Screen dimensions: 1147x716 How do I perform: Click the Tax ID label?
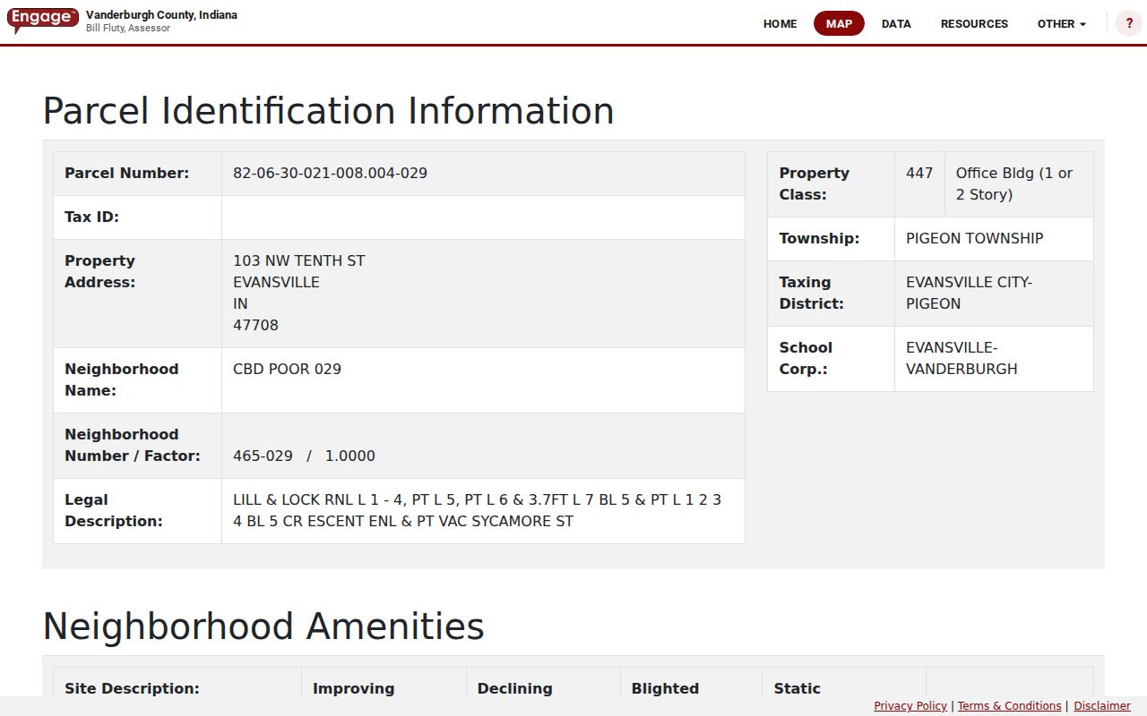(x=91, y=217)
